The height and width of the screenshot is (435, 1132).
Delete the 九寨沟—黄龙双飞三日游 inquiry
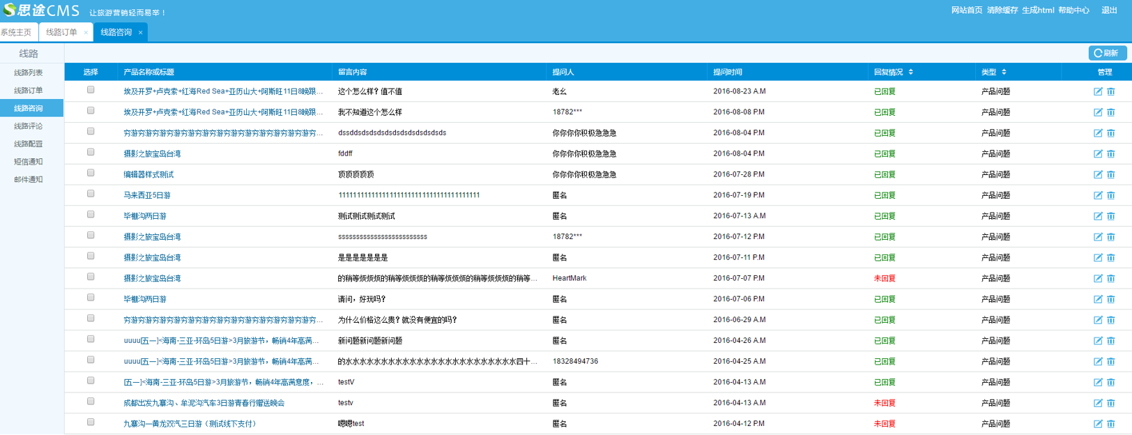[1111, 424]
